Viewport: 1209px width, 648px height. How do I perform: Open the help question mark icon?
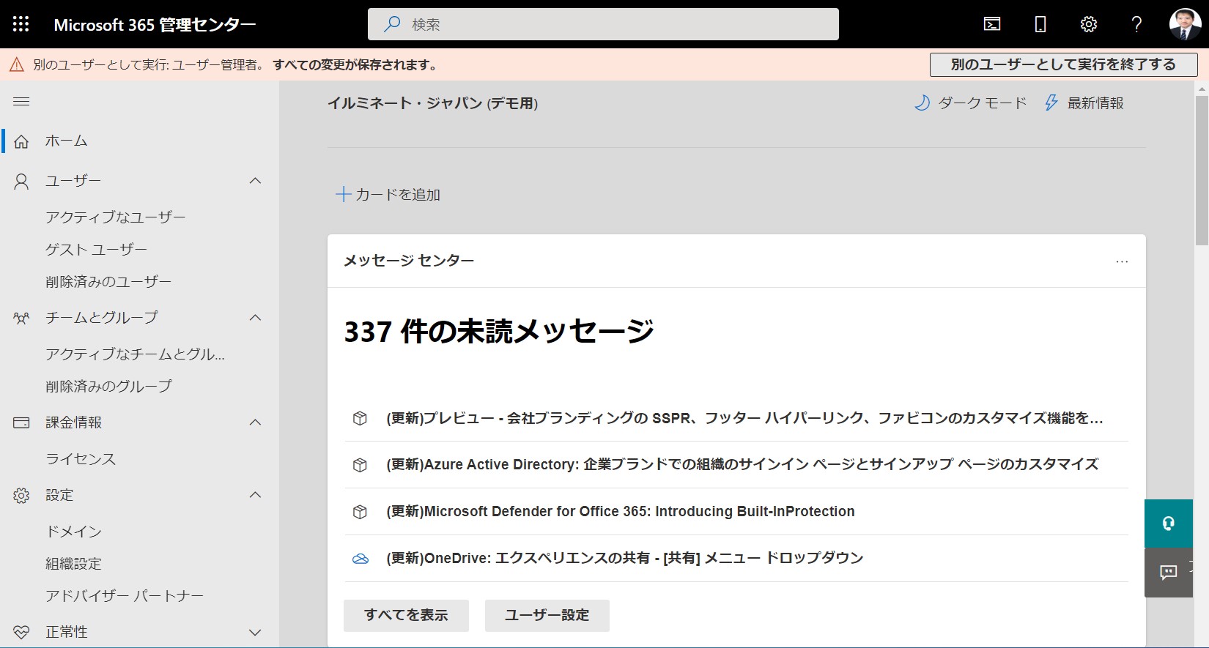coord(1136,24)
